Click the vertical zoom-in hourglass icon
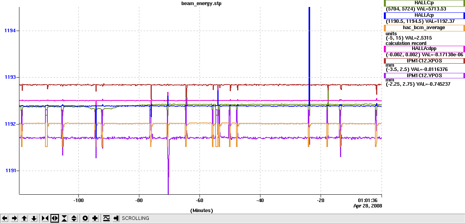The height and width of the screenshot is (223, 465). pos(65,219)
